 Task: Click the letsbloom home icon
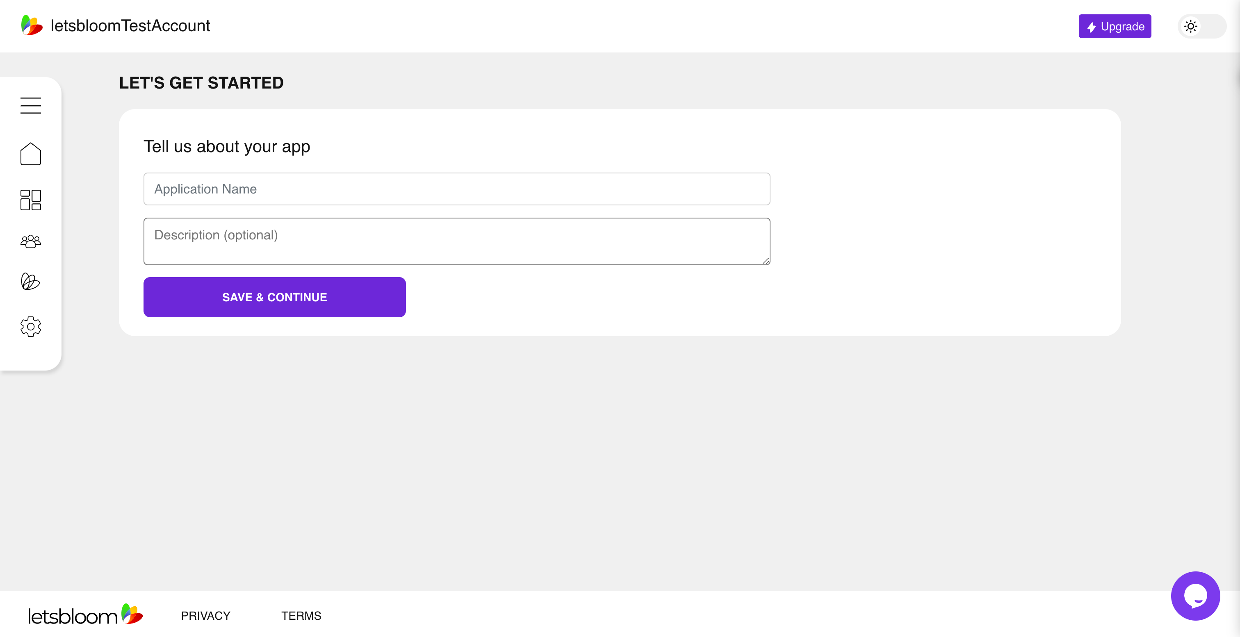tap(30, 154)
